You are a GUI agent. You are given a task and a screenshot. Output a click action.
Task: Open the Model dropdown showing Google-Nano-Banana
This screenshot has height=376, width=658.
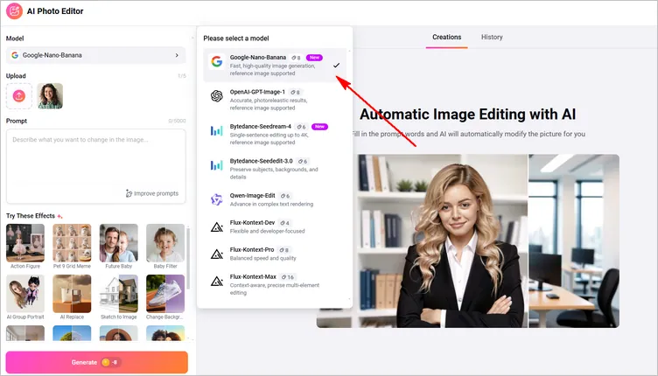click(x=95, y=55)
